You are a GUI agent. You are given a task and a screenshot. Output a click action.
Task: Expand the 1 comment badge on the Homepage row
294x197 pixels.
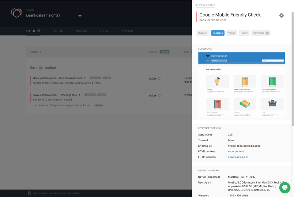90,95
